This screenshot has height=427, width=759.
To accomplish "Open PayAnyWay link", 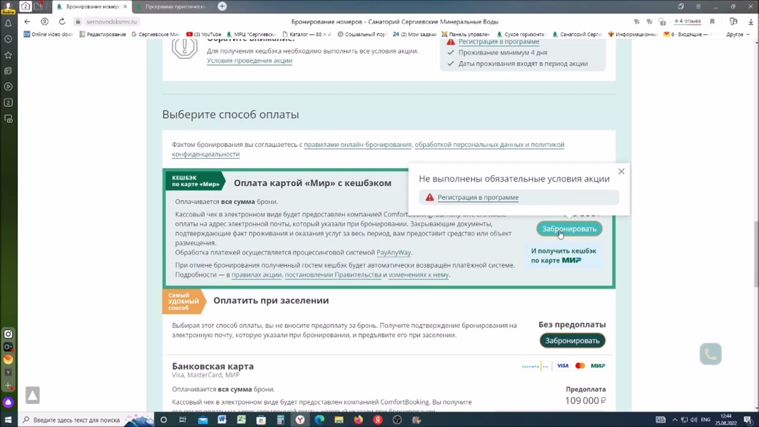I will [x=394, y=253].
